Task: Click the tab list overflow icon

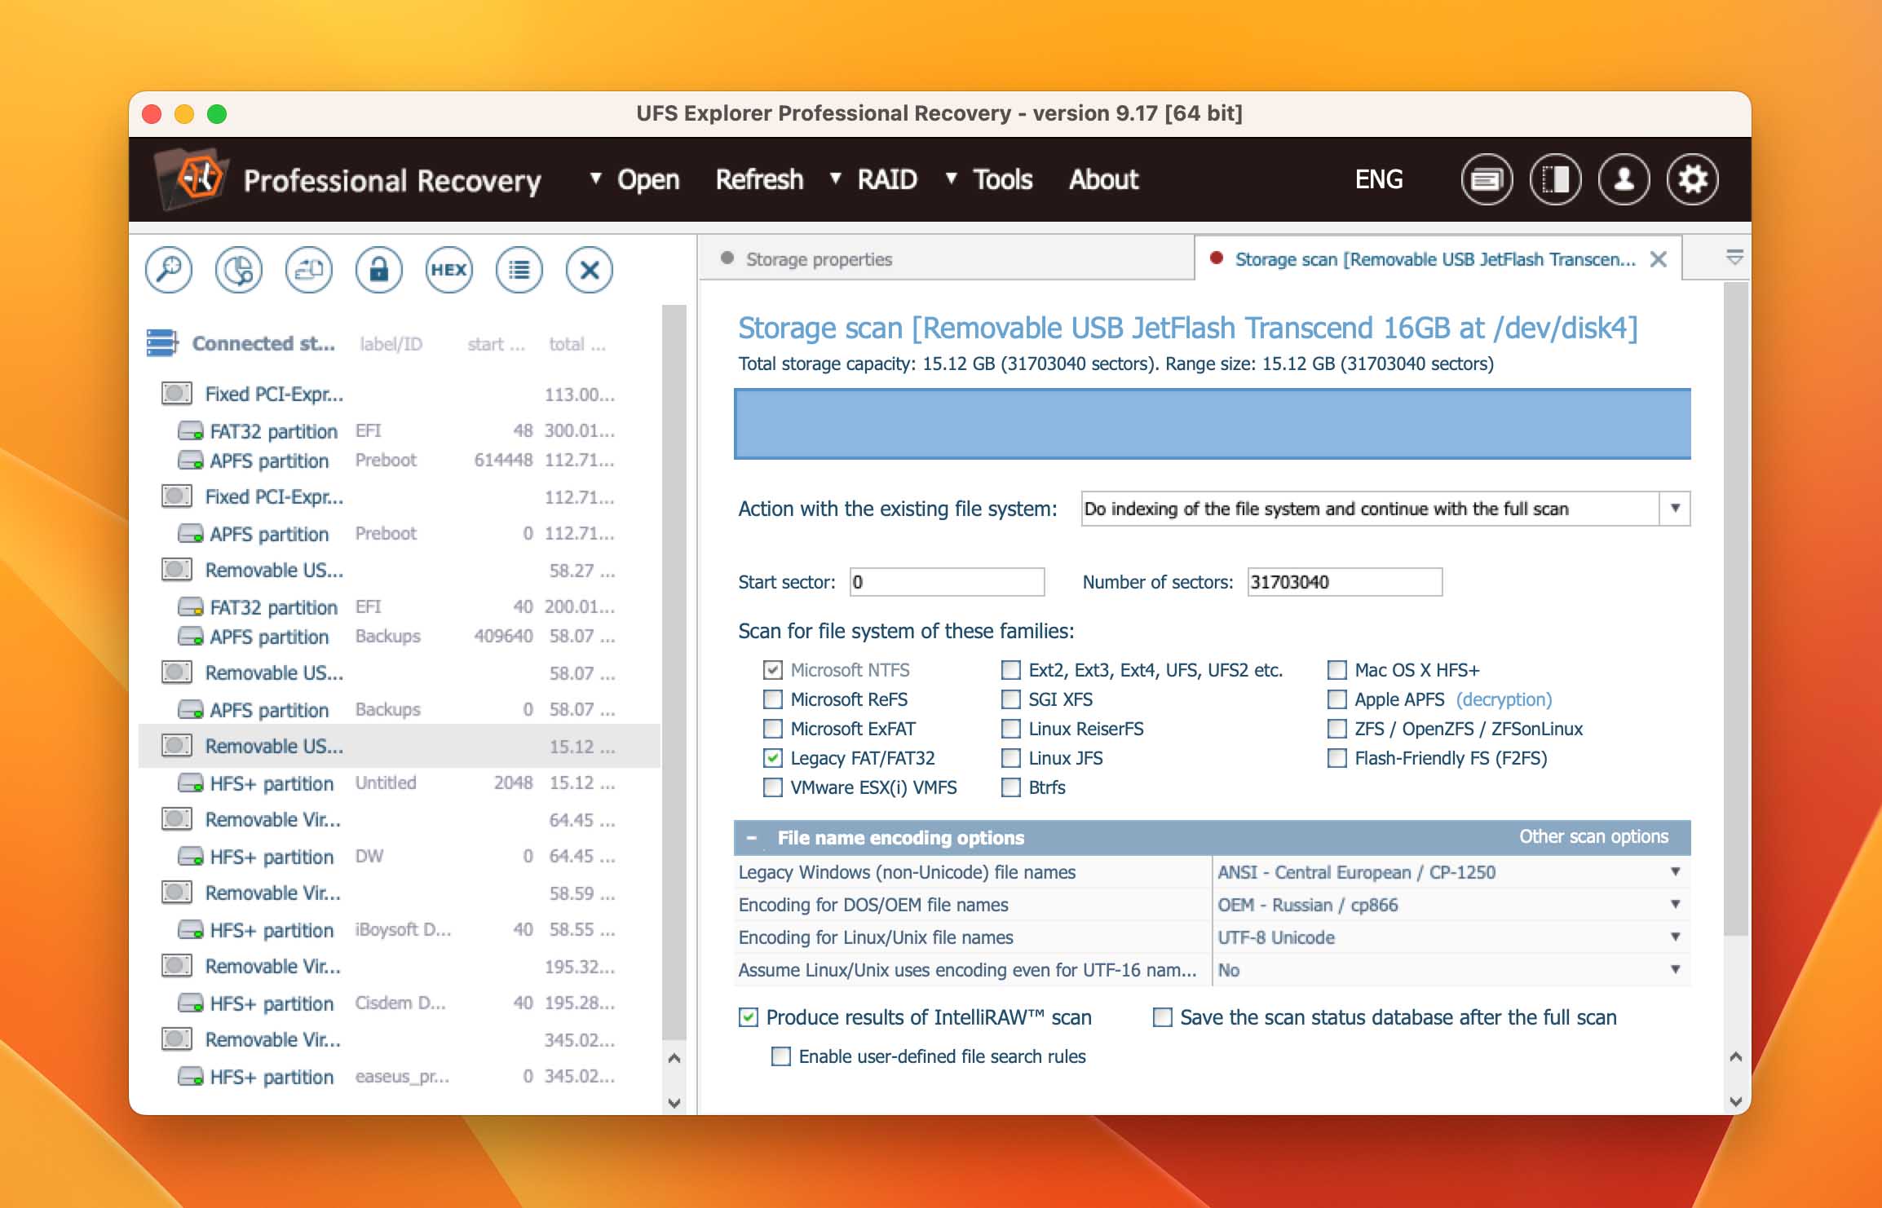Action: (x=1735, y=258)
